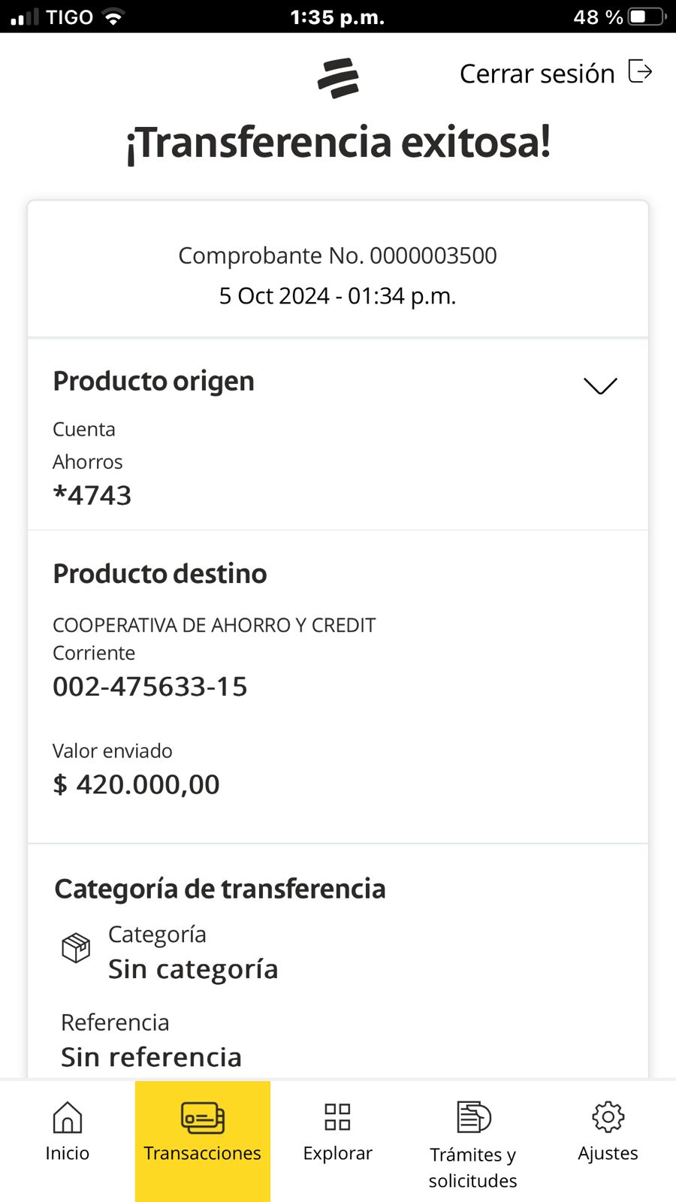The width and height of the screenshot is (676, 1202).
Task: Open the Transacciones tab label
Action: pyautogui.click(x=203, y=1153)
